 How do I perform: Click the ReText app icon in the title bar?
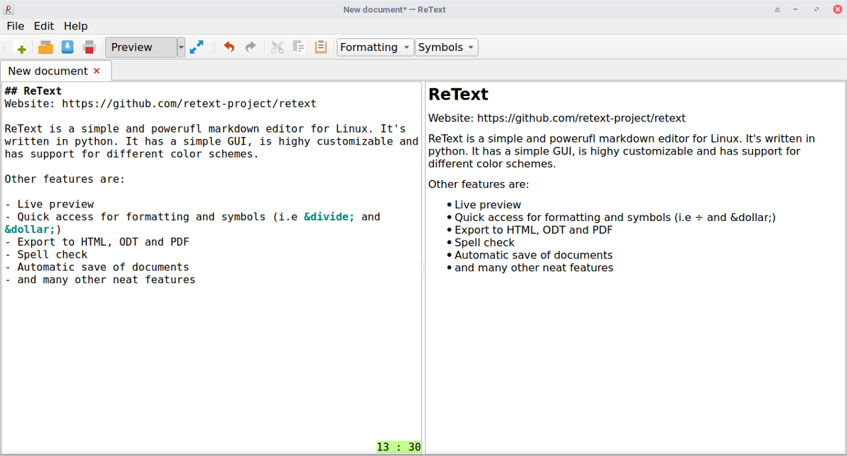click(x=8, y=9)
